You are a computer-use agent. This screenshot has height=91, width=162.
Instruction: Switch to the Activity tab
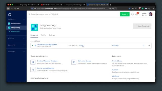43,35
